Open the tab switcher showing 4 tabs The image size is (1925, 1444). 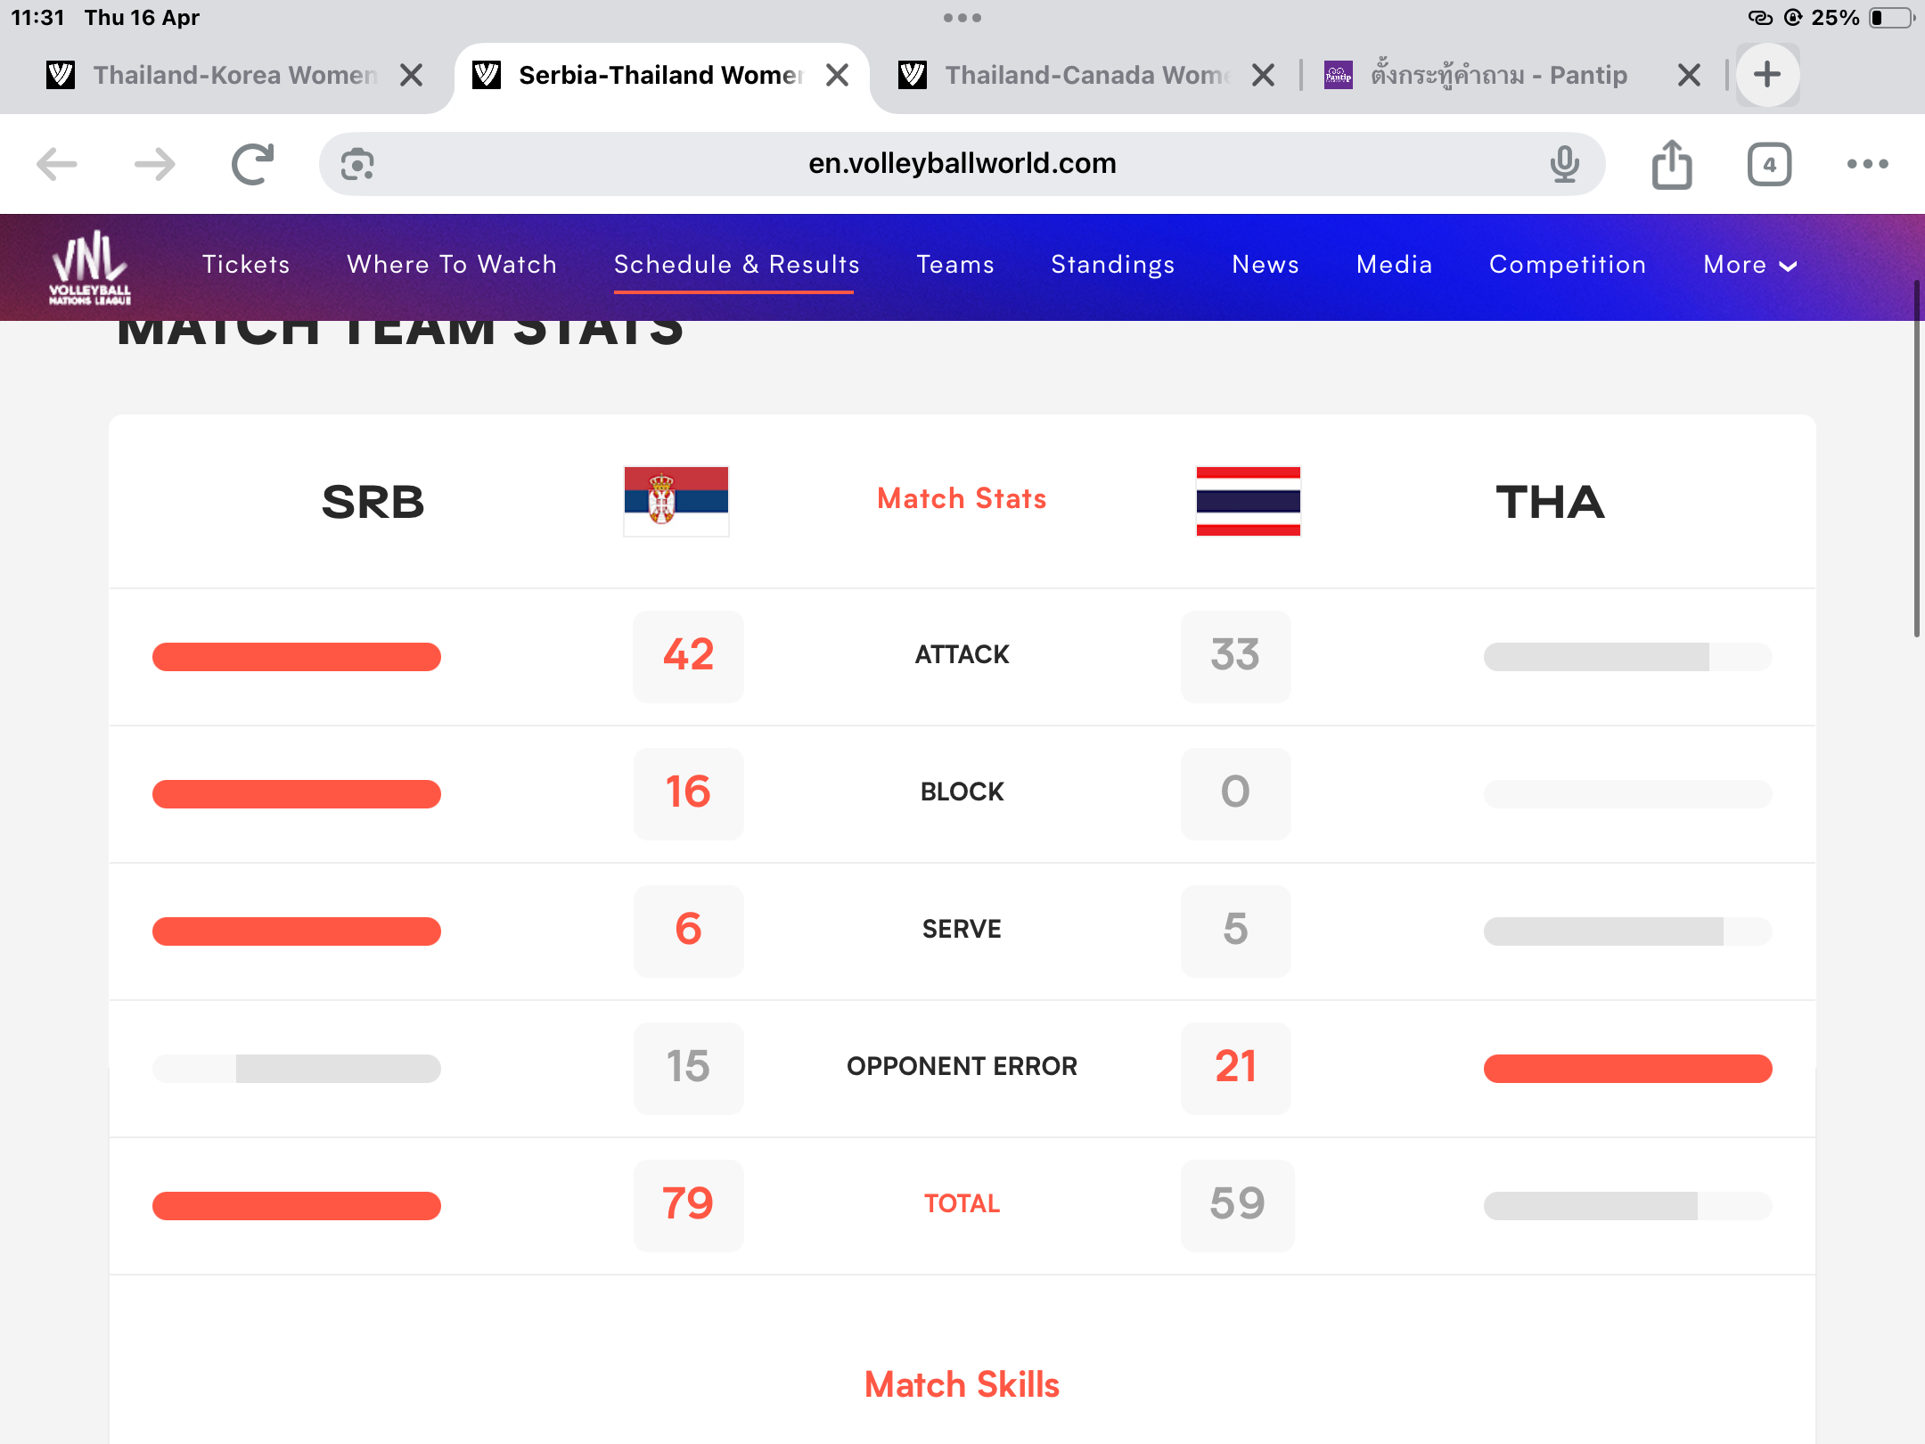click(x=1769, y=164)
